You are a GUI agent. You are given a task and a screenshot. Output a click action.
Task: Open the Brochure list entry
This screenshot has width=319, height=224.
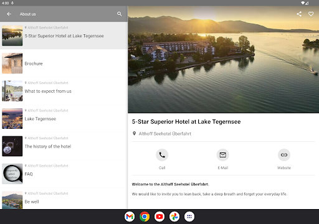pos(64,63)
